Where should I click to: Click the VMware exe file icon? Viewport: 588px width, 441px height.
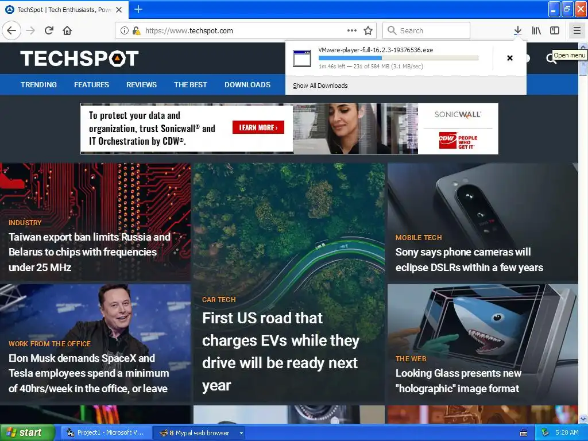(x=302, y=58)
